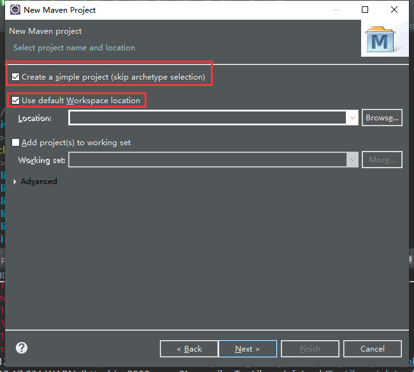Click the Finish button
Image resolution: width=414 pixels, height=372 pixels.
click(x=310, y=349)
